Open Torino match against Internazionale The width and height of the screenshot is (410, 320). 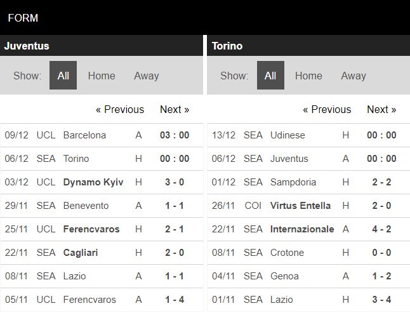[x=302, y=229]
